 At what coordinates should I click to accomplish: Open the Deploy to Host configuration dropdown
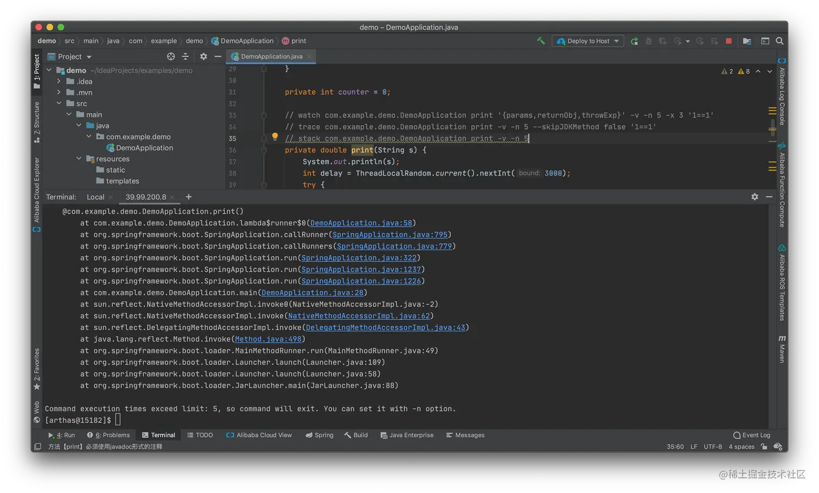point(588,41)
